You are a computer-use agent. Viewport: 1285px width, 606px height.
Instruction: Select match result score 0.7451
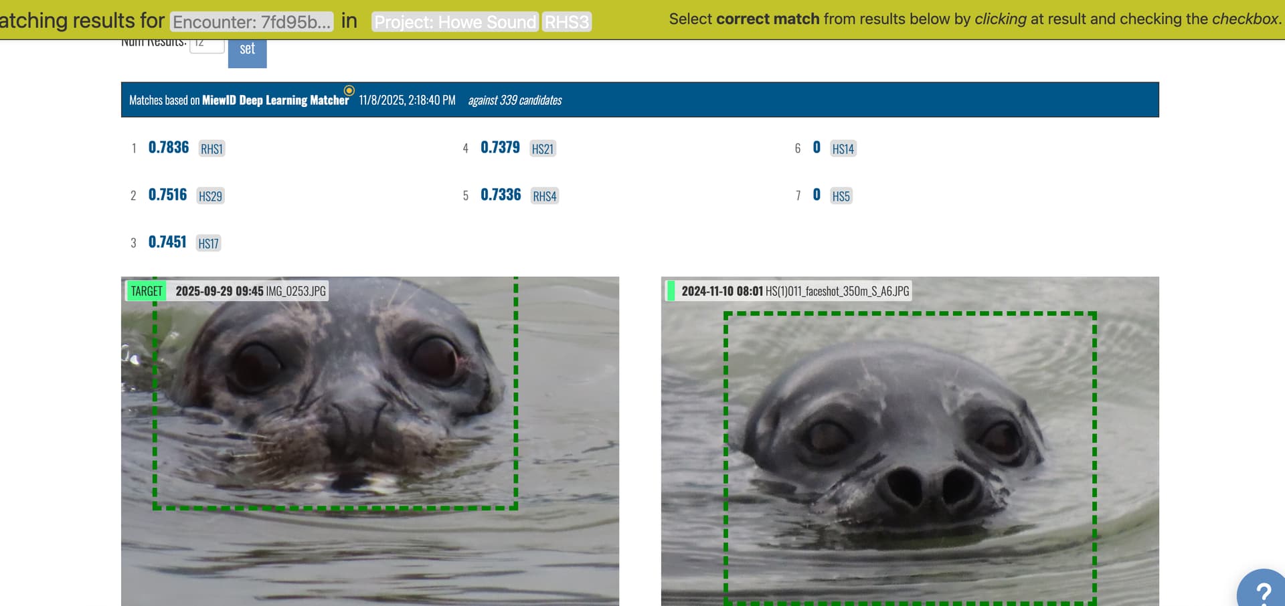coord(167,242)
